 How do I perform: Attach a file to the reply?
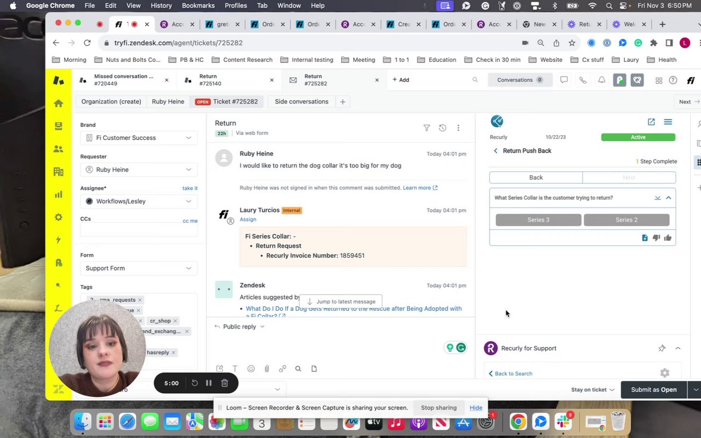pyautogui.click(x=267, y=369)
